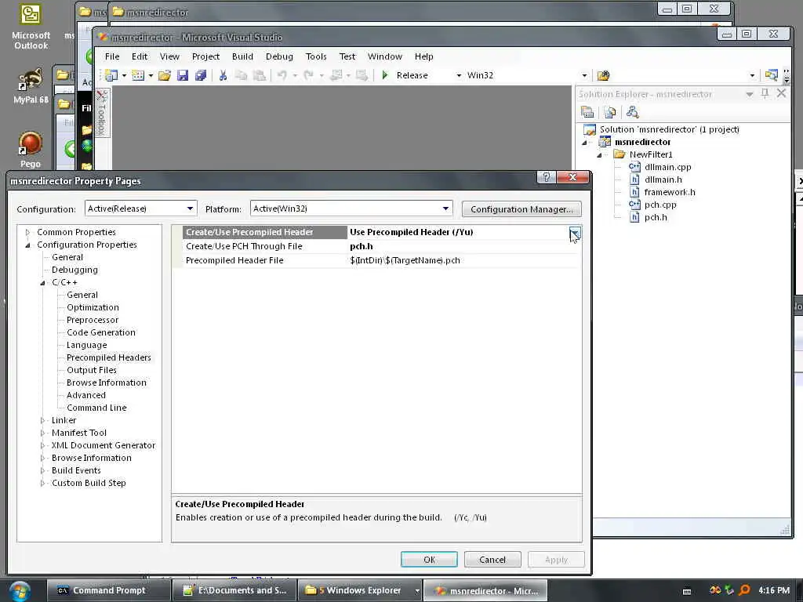Viewport: 803px width, 602px height.
Task: Select dllmain.h in Solution Explorer
Action: [663, 180]
